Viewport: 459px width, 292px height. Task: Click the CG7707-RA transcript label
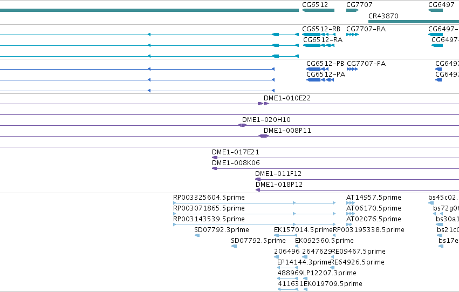coord(366,29)
